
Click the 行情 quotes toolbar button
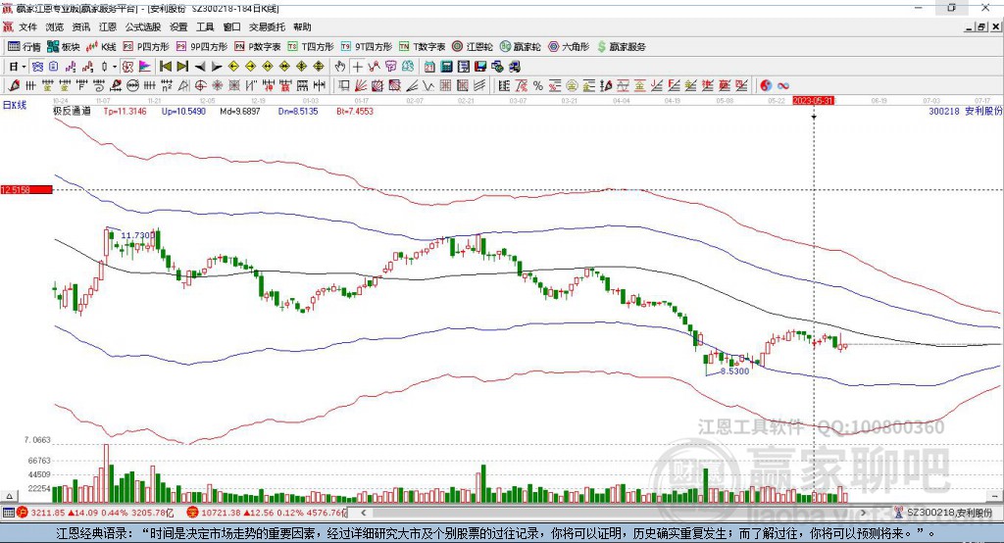[25, 47]
